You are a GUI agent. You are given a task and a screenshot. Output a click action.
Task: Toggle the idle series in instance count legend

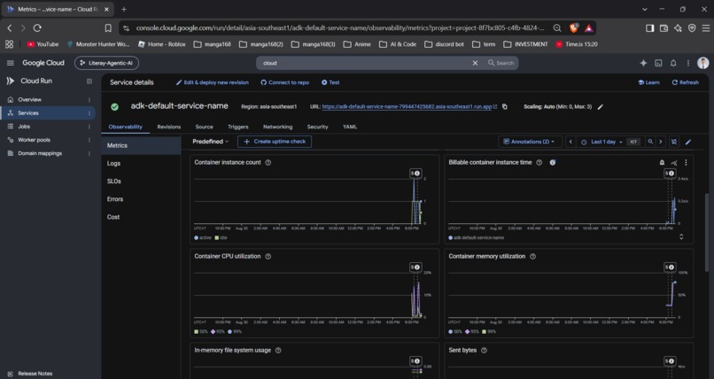[x=221, y=237]
